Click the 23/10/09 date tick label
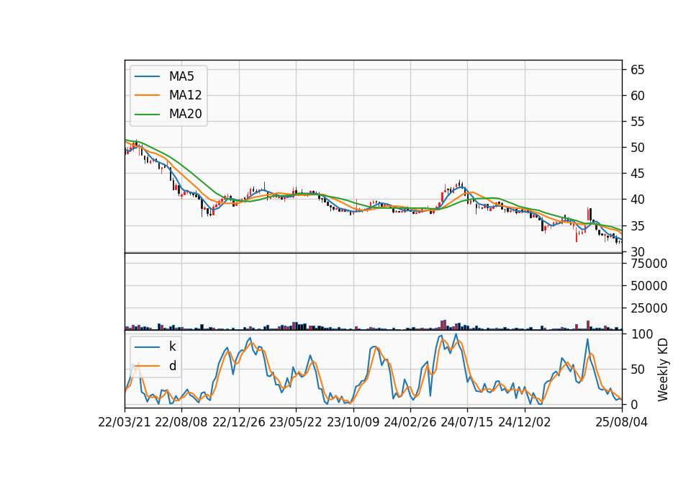Image resolution: width=691 pixels, height=497 pixels. click(353, 422)
